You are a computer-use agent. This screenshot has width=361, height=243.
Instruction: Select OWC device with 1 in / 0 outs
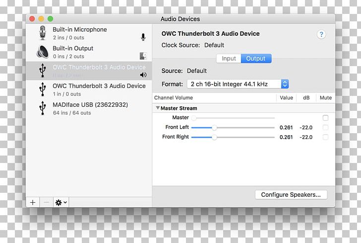(x=89, y=89)
